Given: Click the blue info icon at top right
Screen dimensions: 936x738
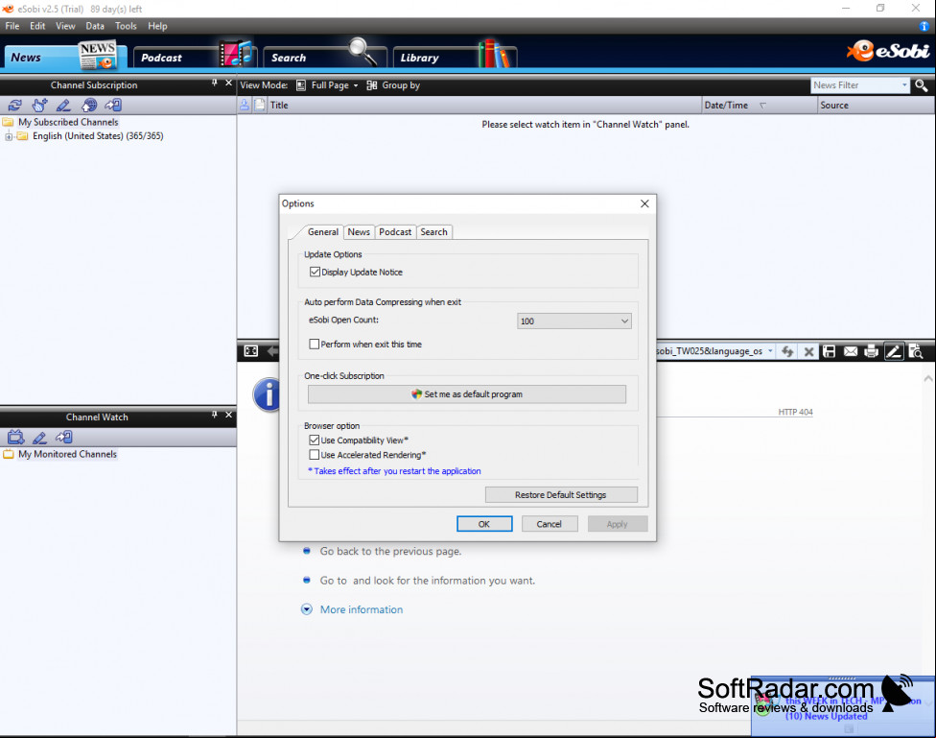Looking at the screenshot, I should [x=924, y=26].
